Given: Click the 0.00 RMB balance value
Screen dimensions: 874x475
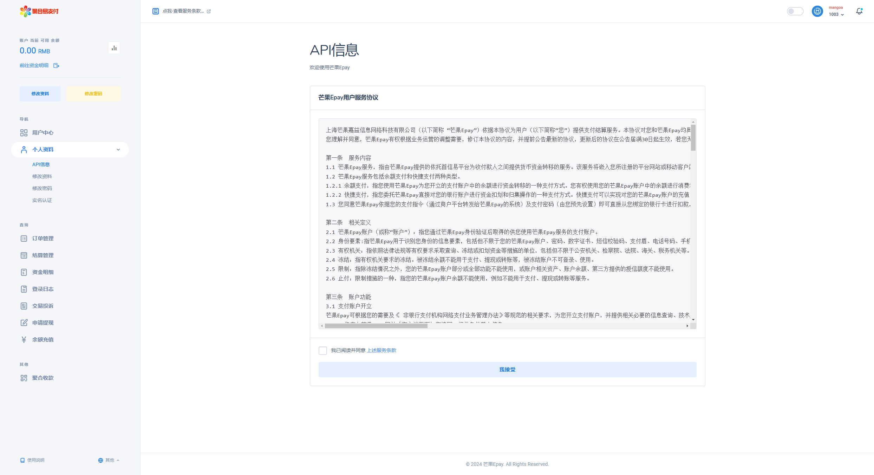Looking at the screenshot, I should (x=35, y=51).
